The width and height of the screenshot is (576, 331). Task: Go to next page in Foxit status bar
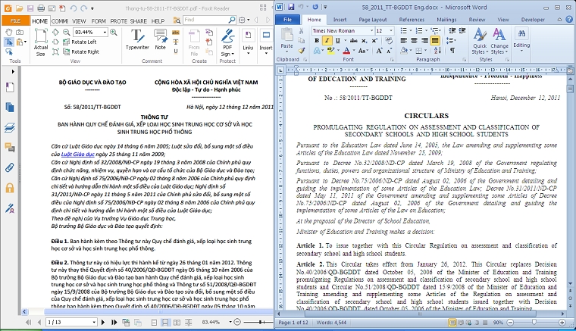(x=103, y=322)
